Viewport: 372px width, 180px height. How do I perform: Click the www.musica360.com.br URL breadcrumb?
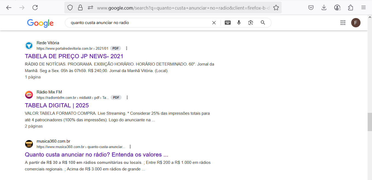coord(81,147)
